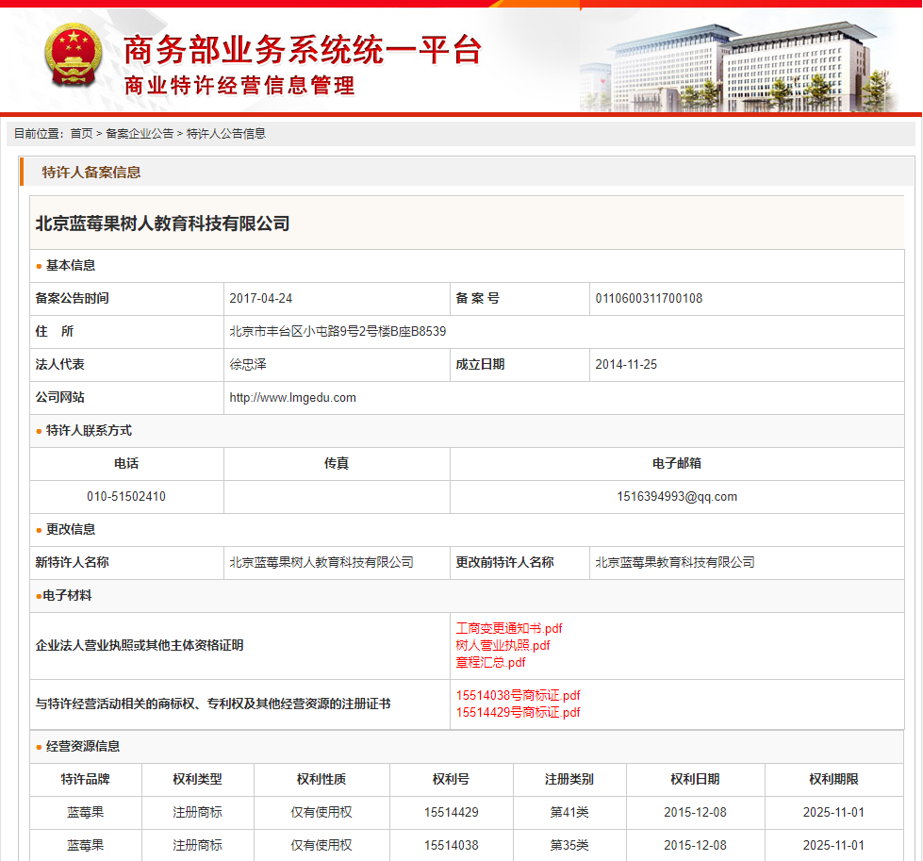Select 特许人公告信息 breadcrumb text
Viewport: 923px width, 861px height.
(226, 134)
